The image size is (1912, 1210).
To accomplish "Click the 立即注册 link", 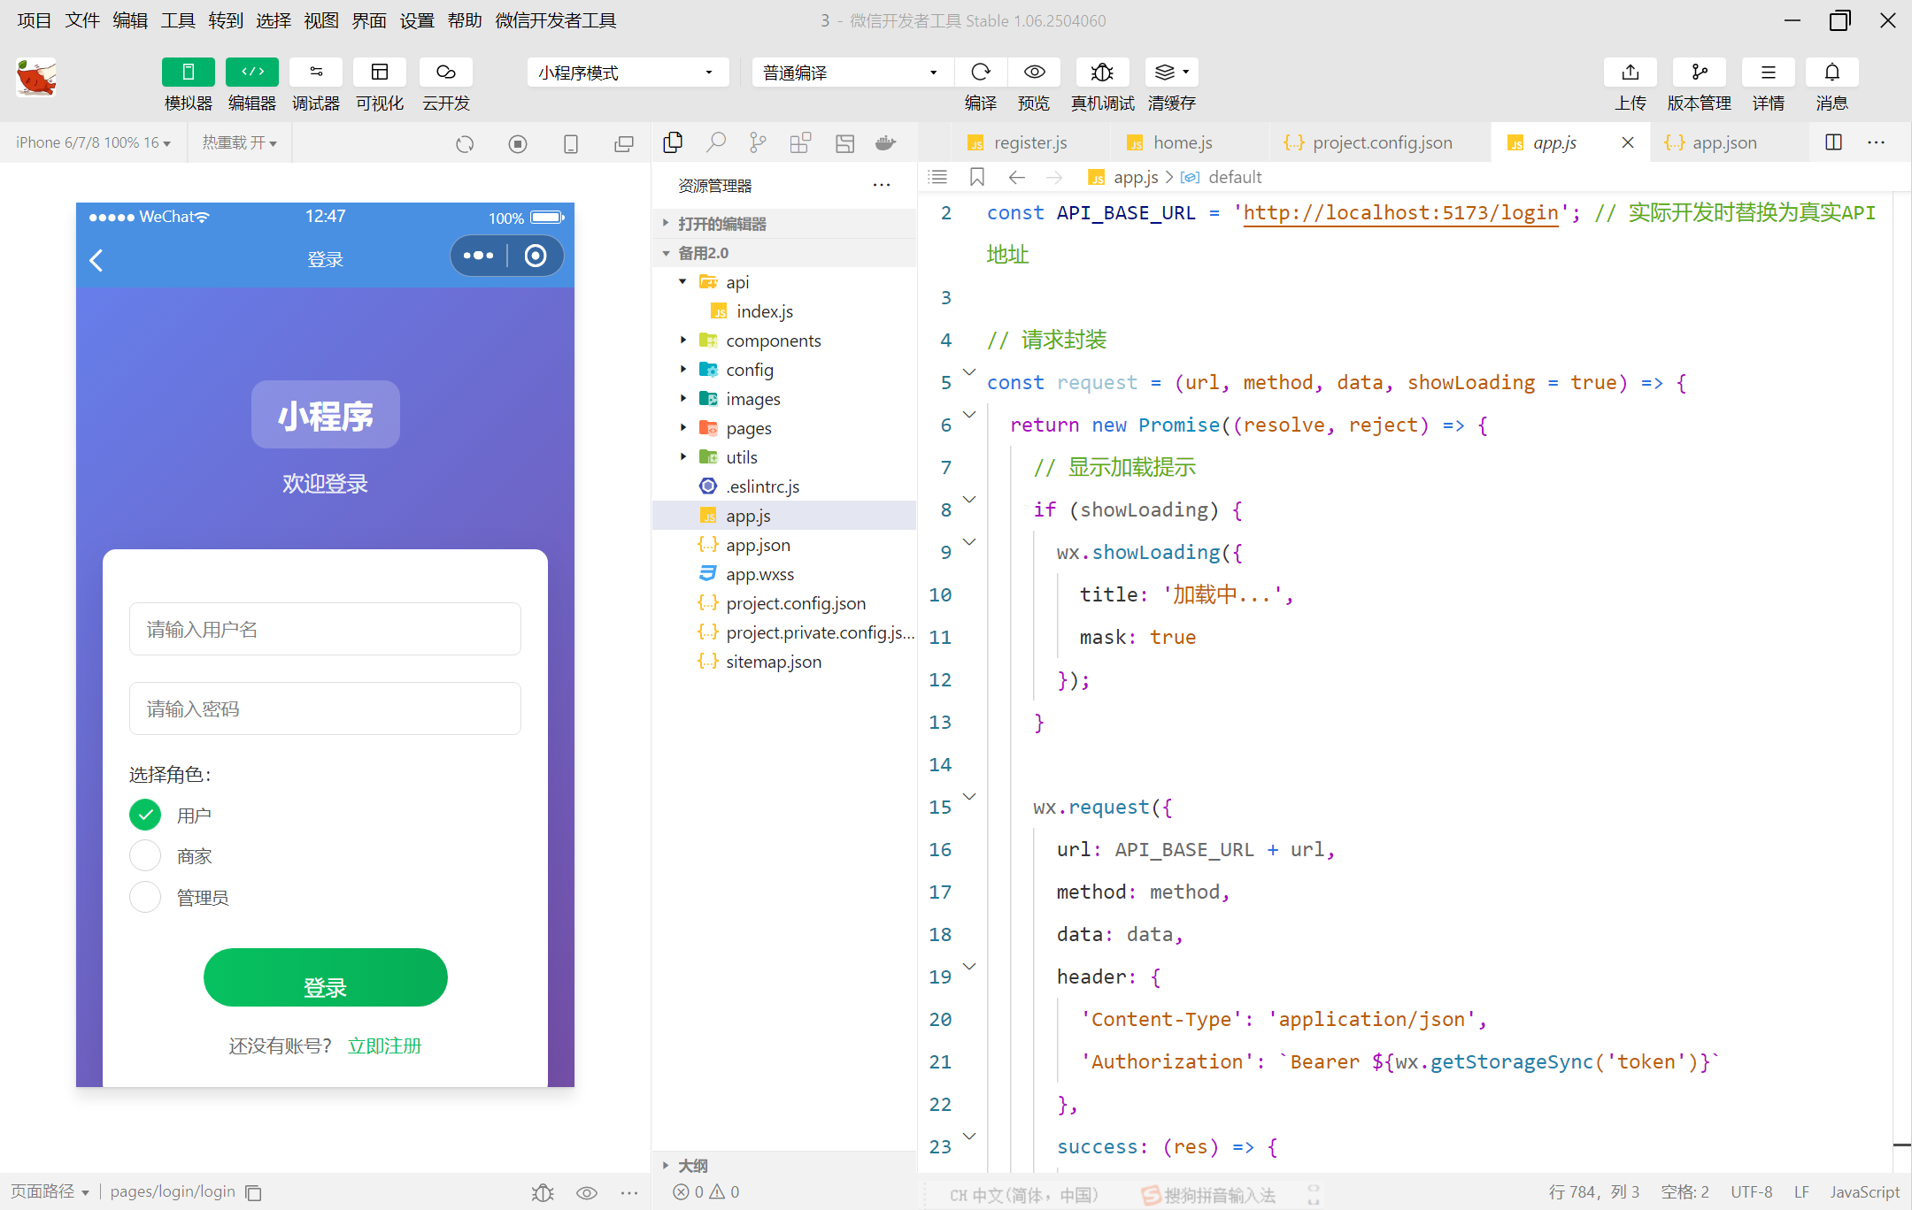I will [384, 1046].
